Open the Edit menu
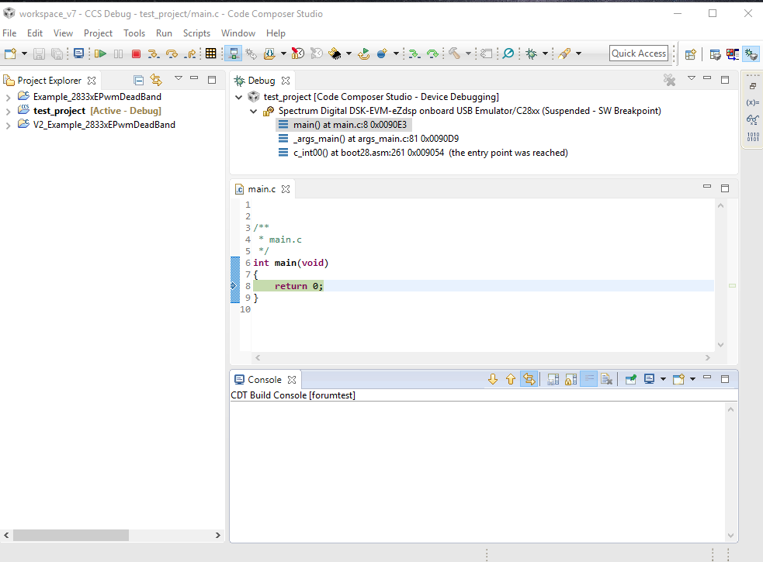This screenshot has height=562, width=763. (35, 33)
